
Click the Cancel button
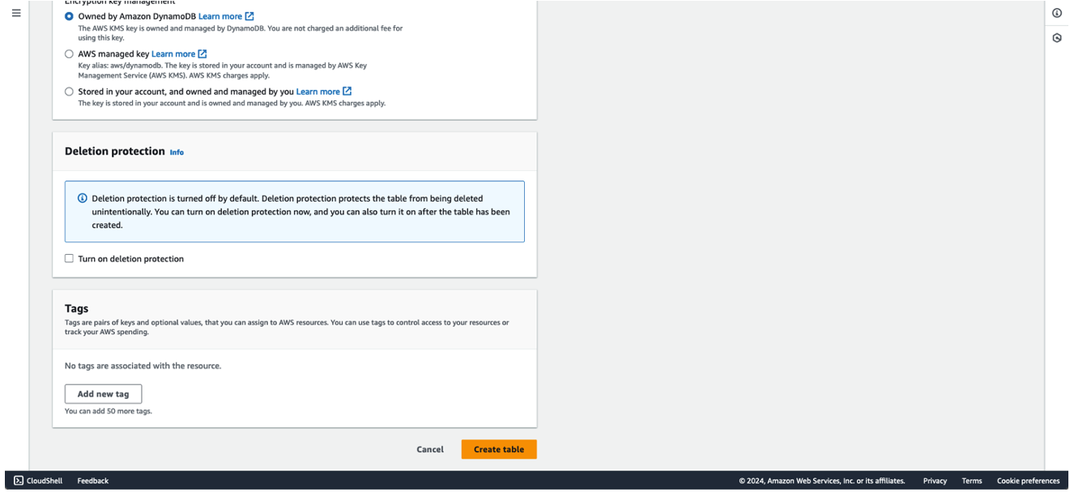(x=430, y=449)
